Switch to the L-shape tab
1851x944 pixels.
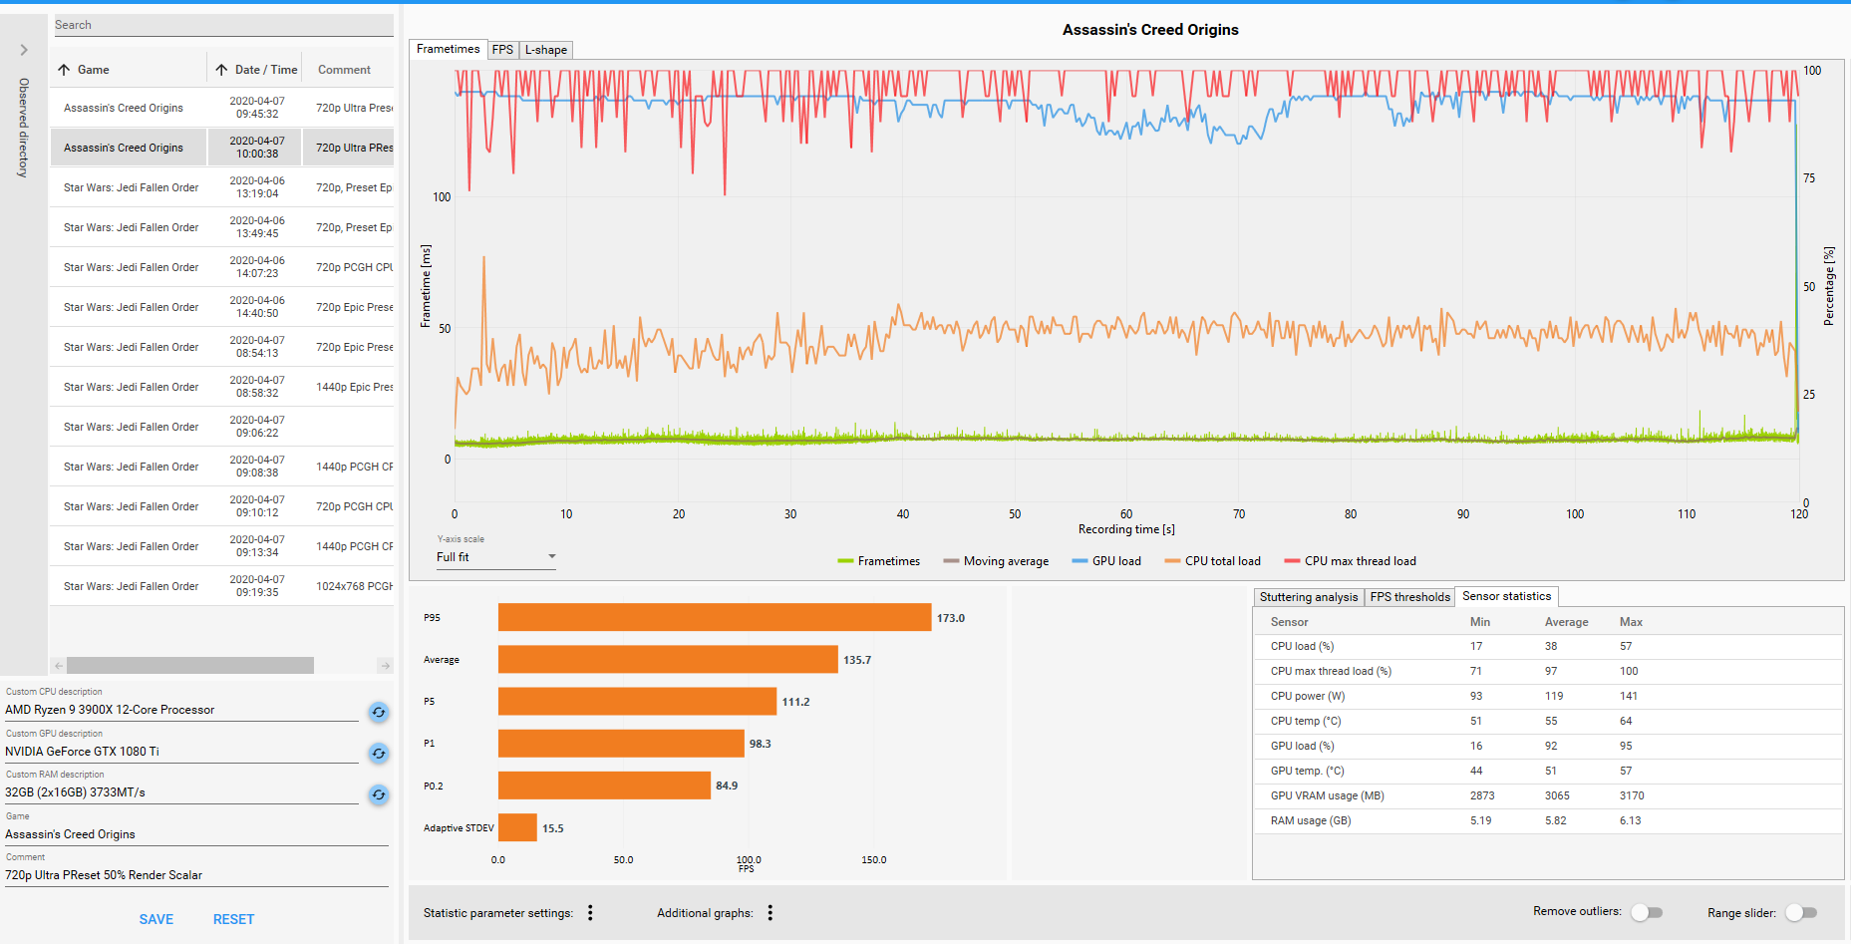point(546,50)
